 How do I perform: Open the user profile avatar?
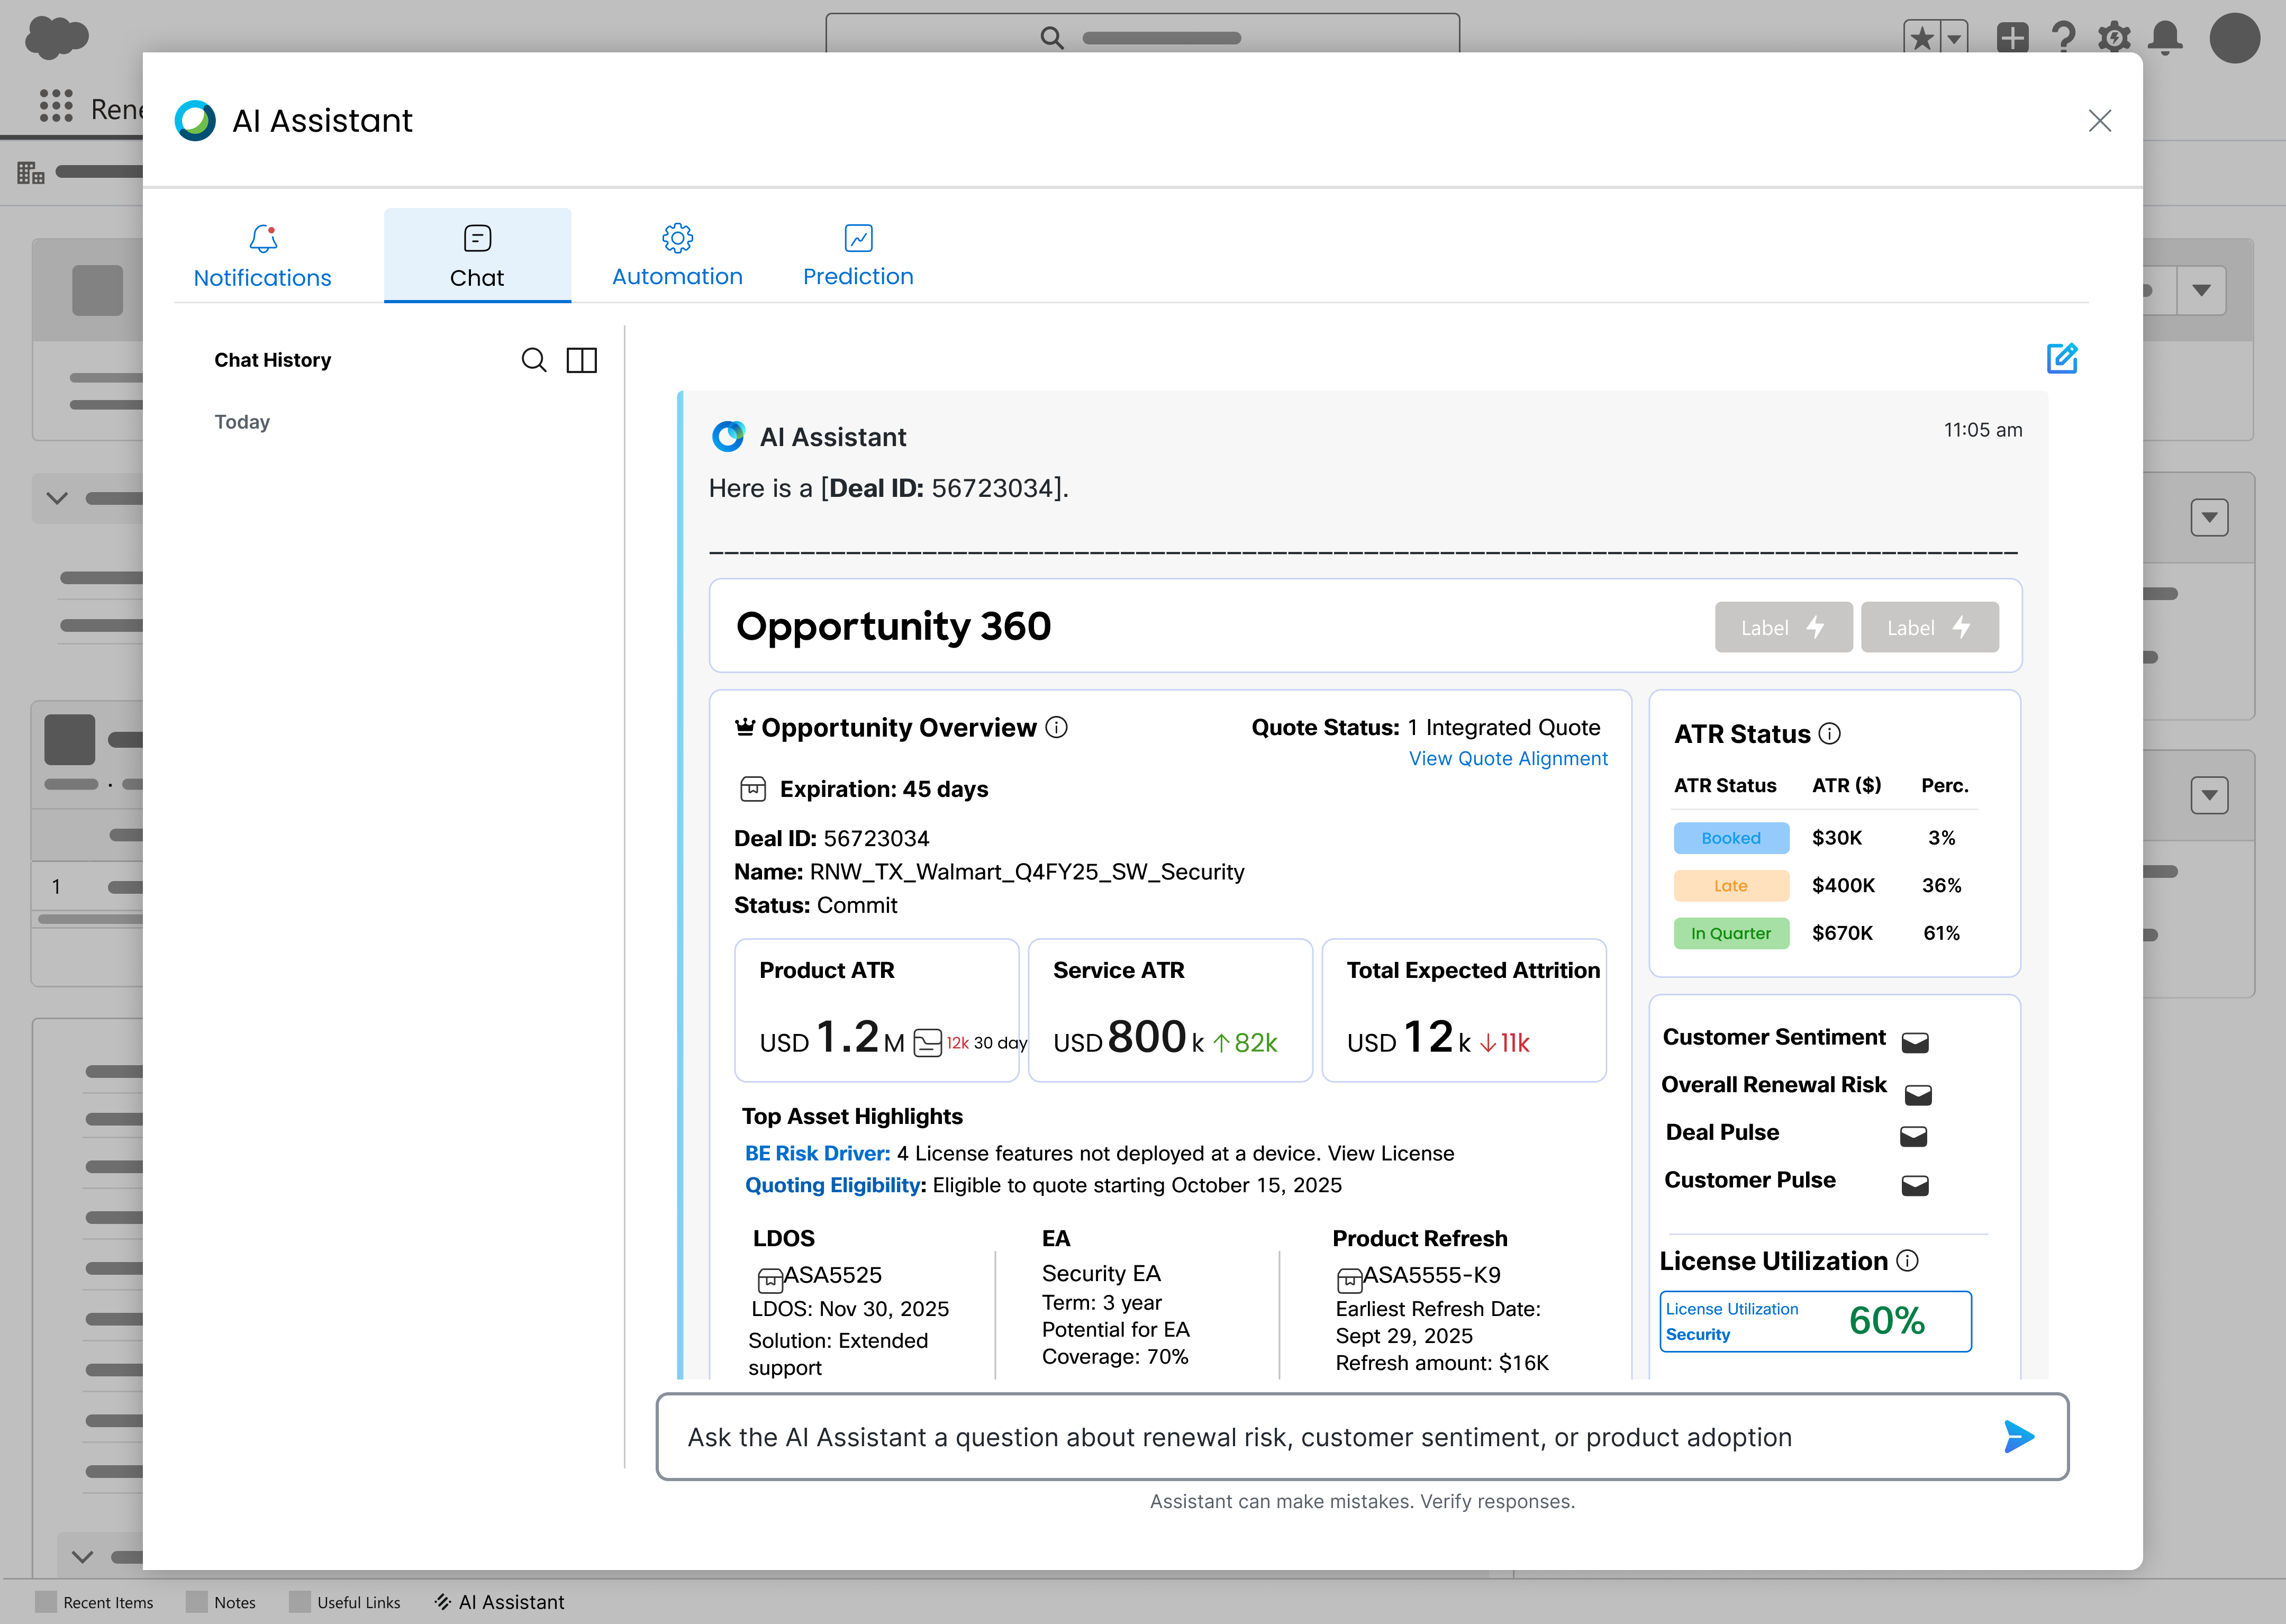coord(2235,38)
